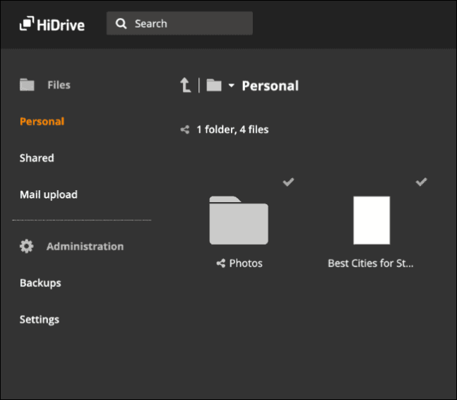Open the Best Cities document thumbnail
Screen dimensions: 457x400
click(372, 220)
